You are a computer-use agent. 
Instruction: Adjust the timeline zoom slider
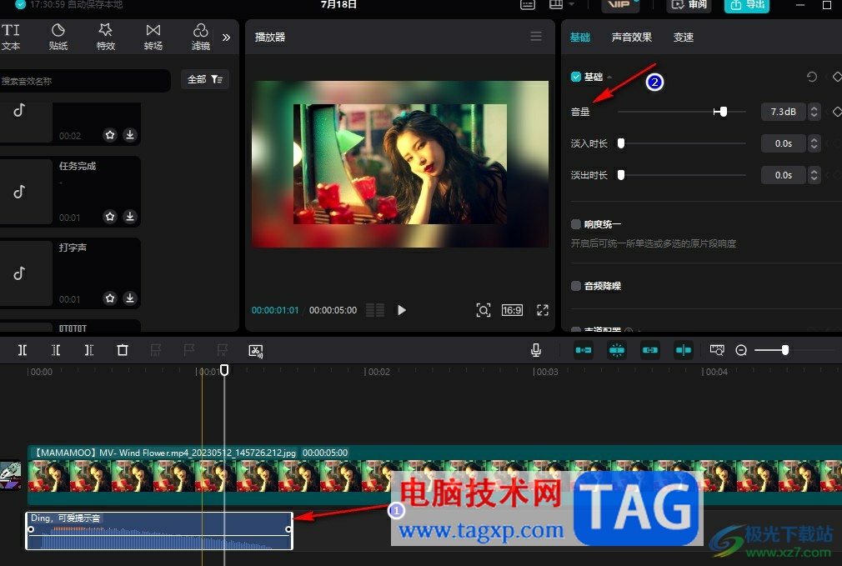point(785,350)
